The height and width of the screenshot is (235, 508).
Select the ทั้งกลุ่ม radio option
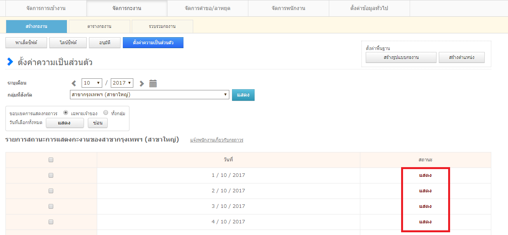[x=106, y=113]
